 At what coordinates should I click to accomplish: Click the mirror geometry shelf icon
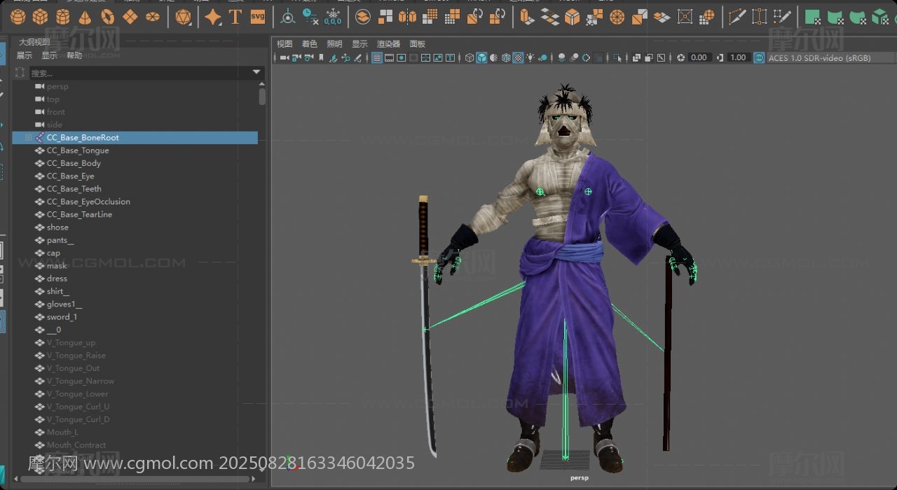pos(407,17)
